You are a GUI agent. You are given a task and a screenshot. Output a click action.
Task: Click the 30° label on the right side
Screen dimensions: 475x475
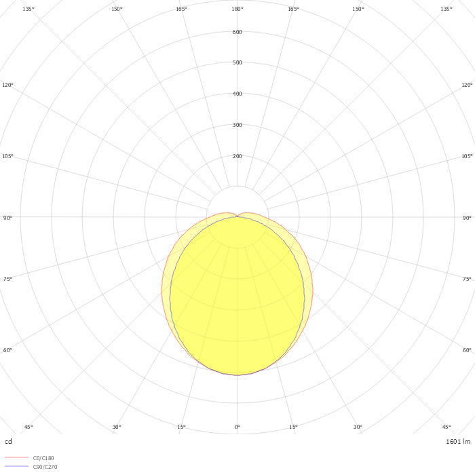(358, 427)
